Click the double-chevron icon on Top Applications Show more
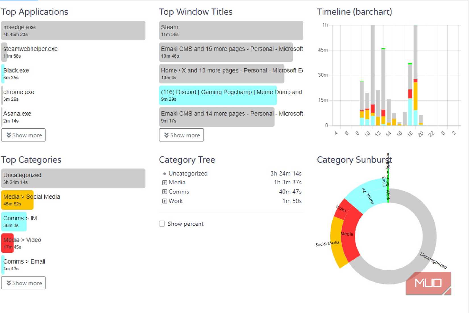 tap(9, 135)
